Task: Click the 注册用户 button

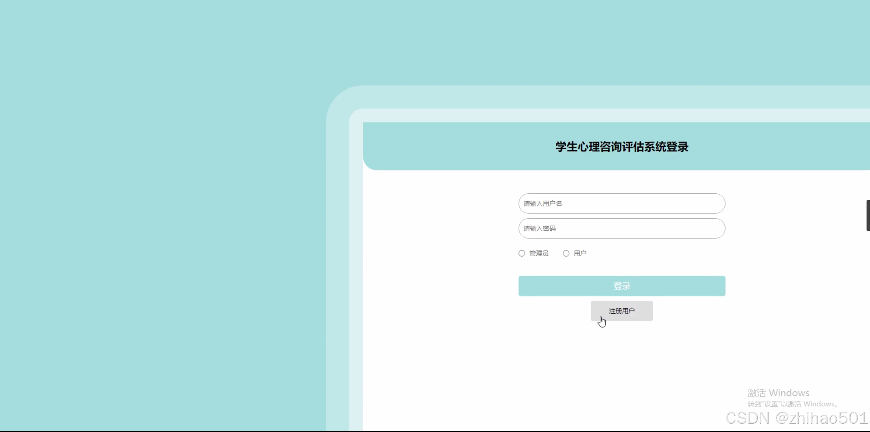Action: point(622,311)
